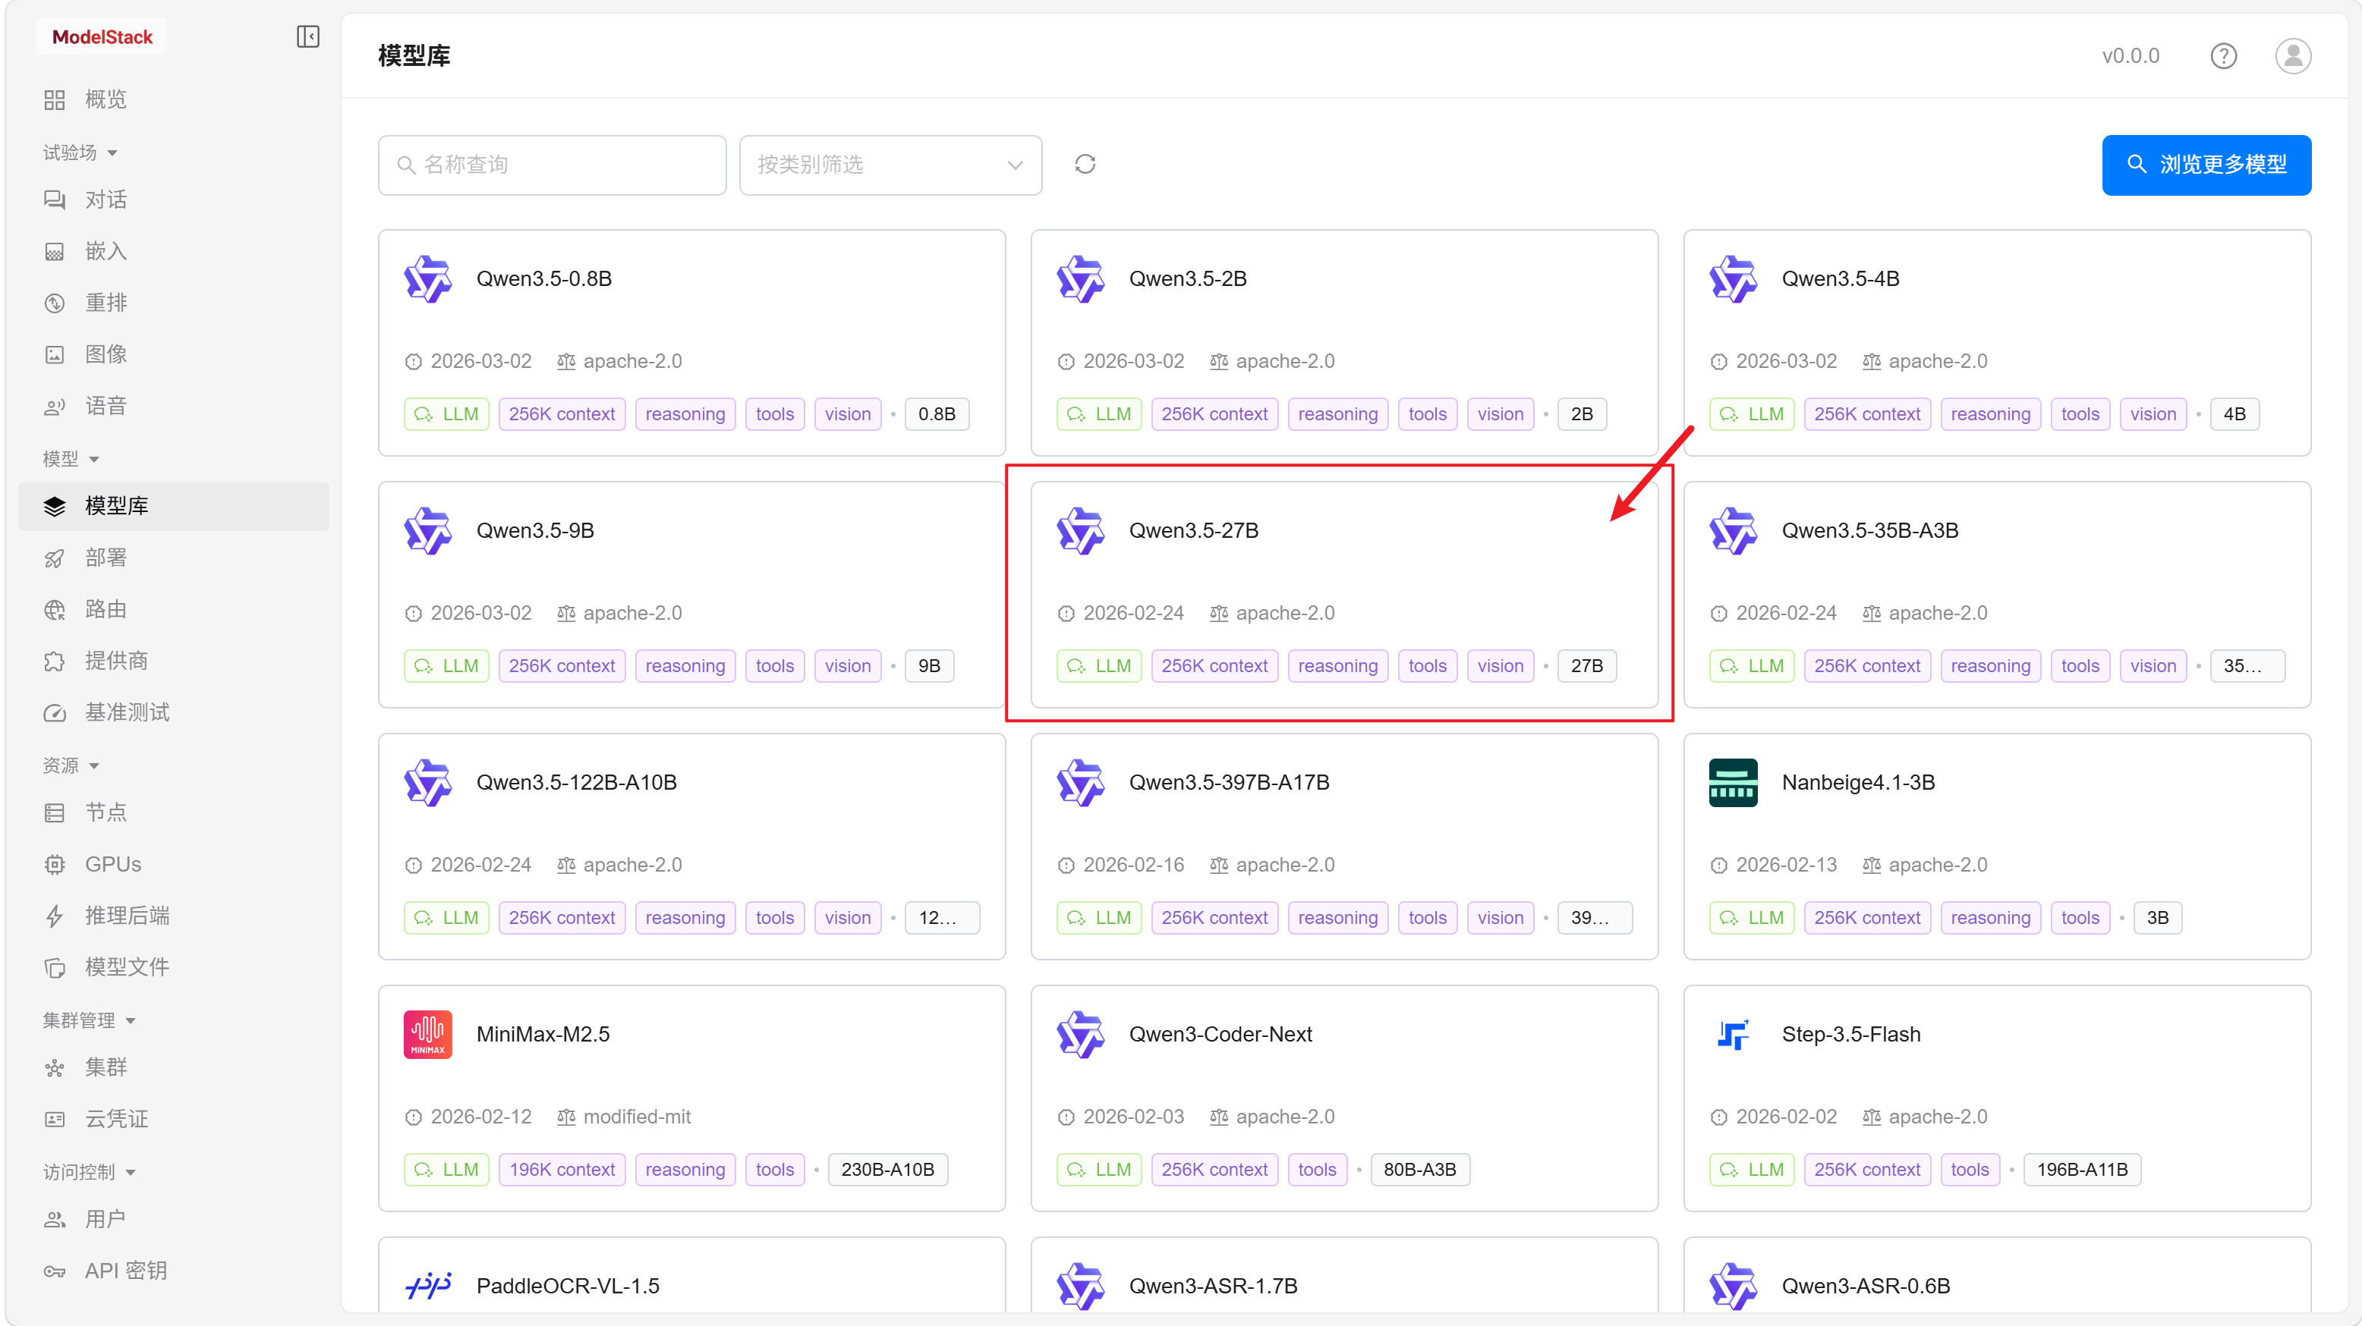The width and height of the screenshot is (2362, 1326).
Task: Click the Qwen3.5-2B model logo
Action: click(1081, 278)
